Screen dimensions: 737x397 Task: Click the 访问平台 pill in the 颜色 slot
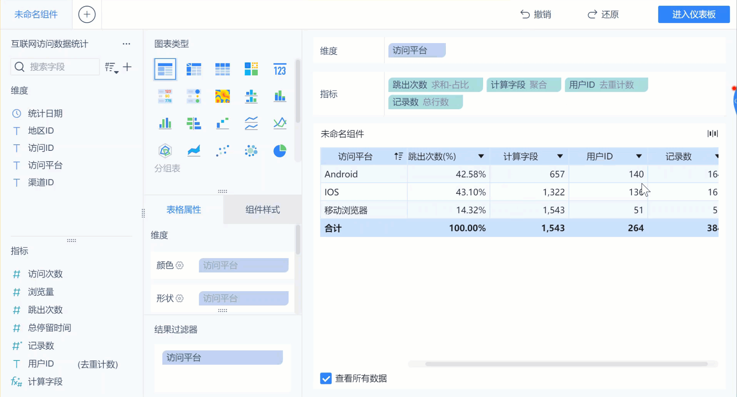point(243,265)
